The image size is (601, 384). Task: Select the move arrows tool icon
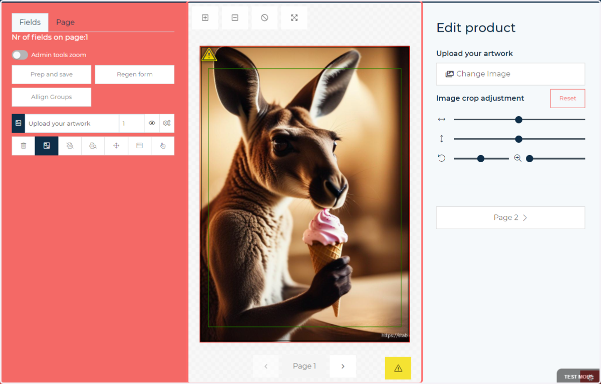116,146
